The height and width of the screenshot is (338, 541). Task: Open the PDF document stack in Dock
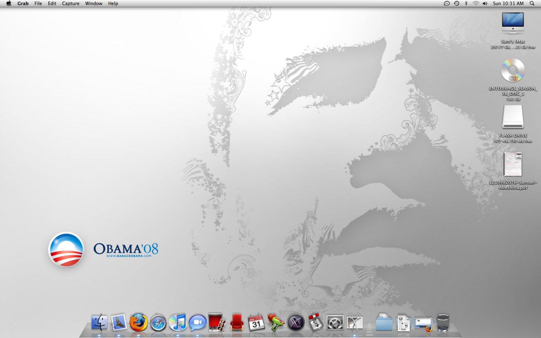[403, 323]
